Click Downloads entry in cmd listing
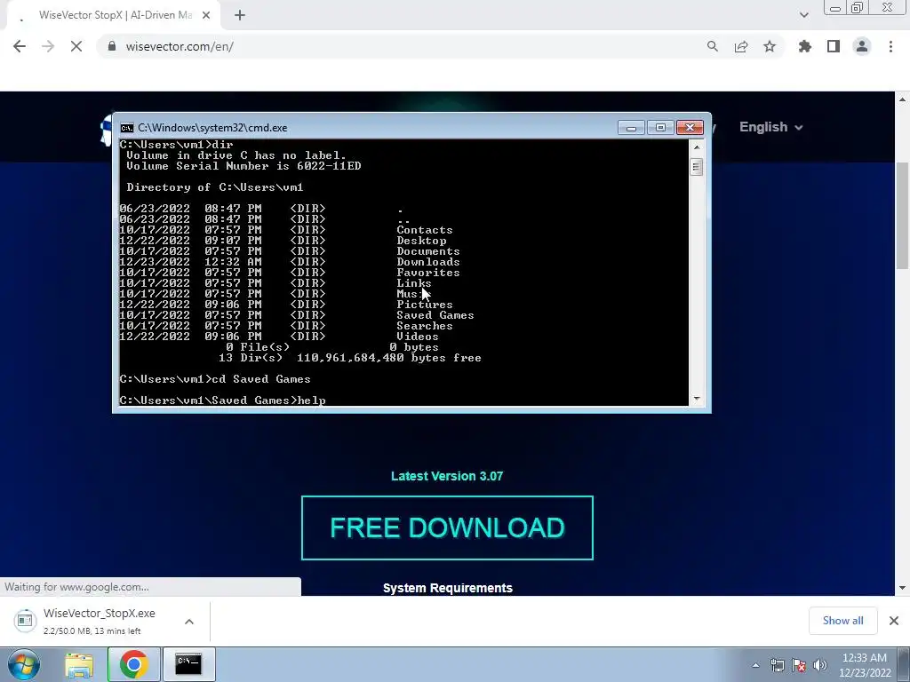Image resolution: width=910 pixels, height=682 pixels. point(428,262)
